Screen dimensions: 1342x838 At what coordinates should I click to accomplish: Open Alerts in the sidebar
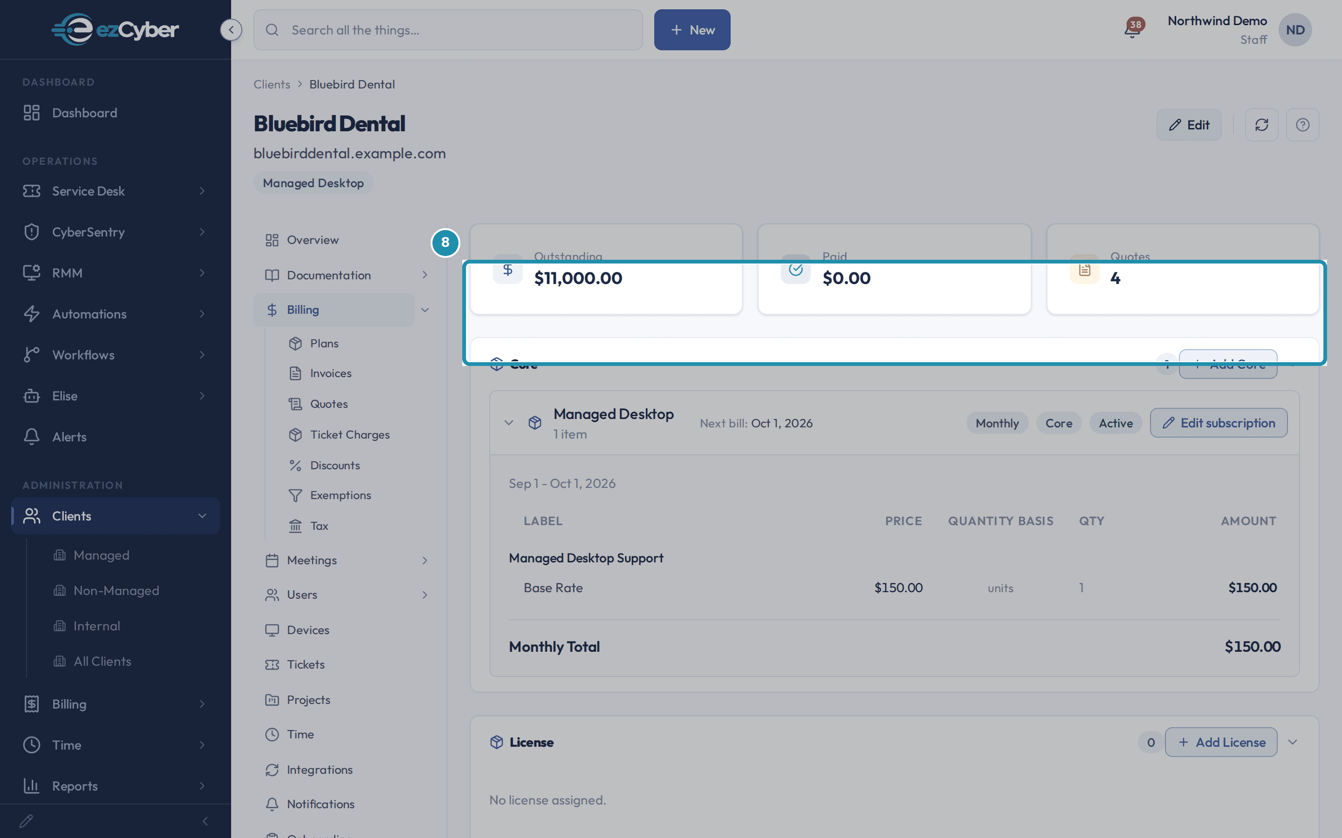(116, 437)
